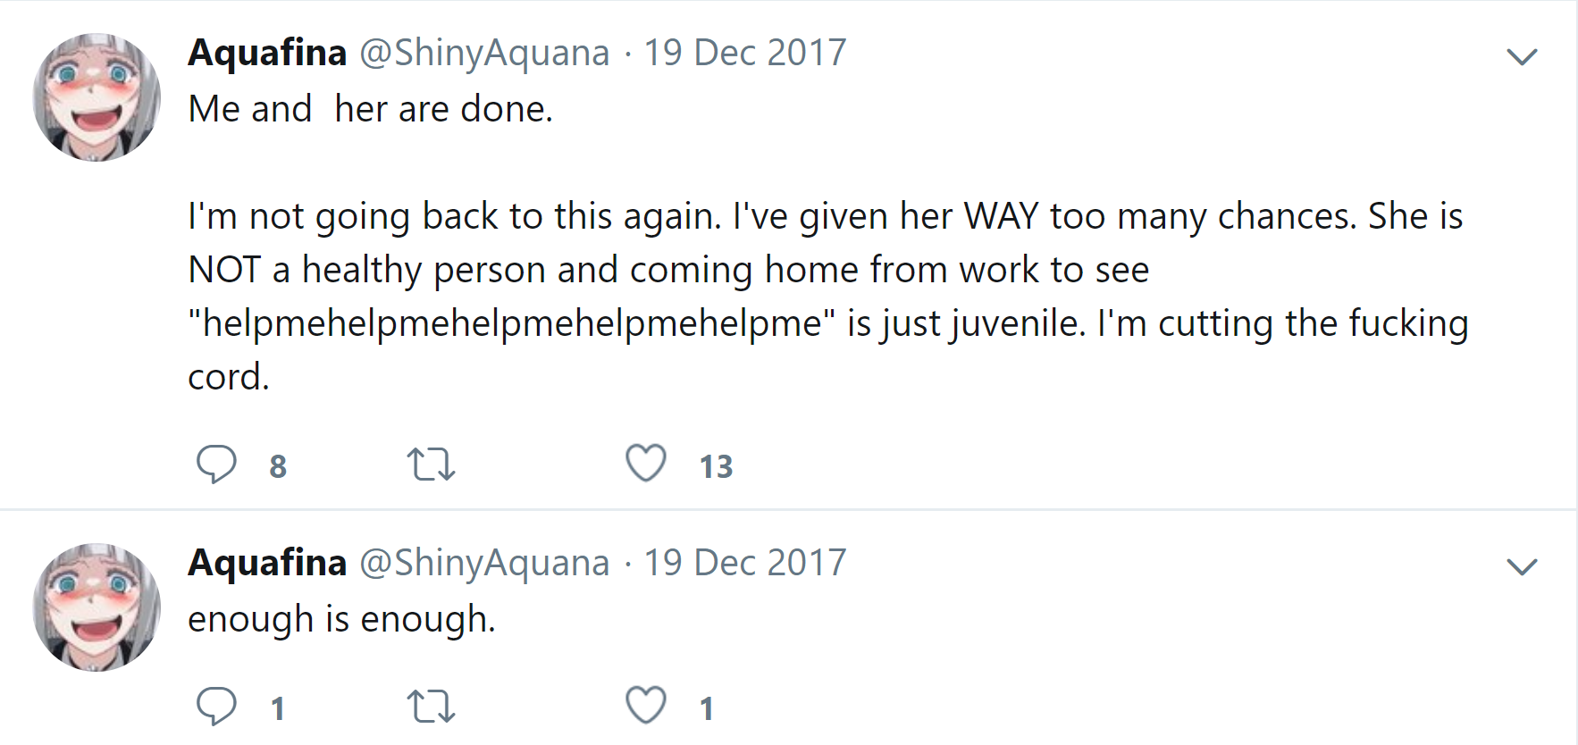Visit the @ShinyAquana handle in the first tweet
The height and width of the screenshot is (745, 1578).
click(484, 53)
